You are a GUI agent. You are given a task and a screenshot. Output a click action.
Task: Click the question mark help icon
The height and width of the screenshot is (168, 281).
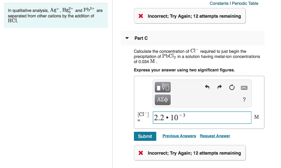(244, 100)
